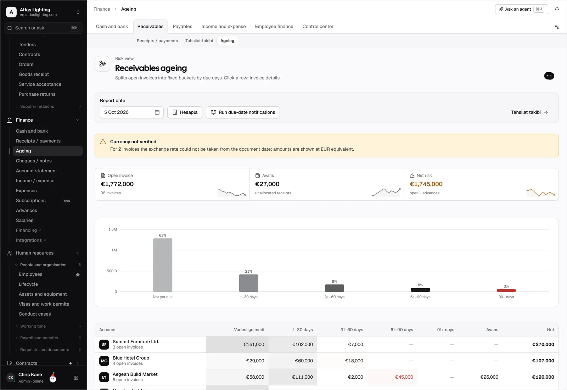Click the €45,000 overdue cell
The image size is (567, 390).
click(393, 377)
